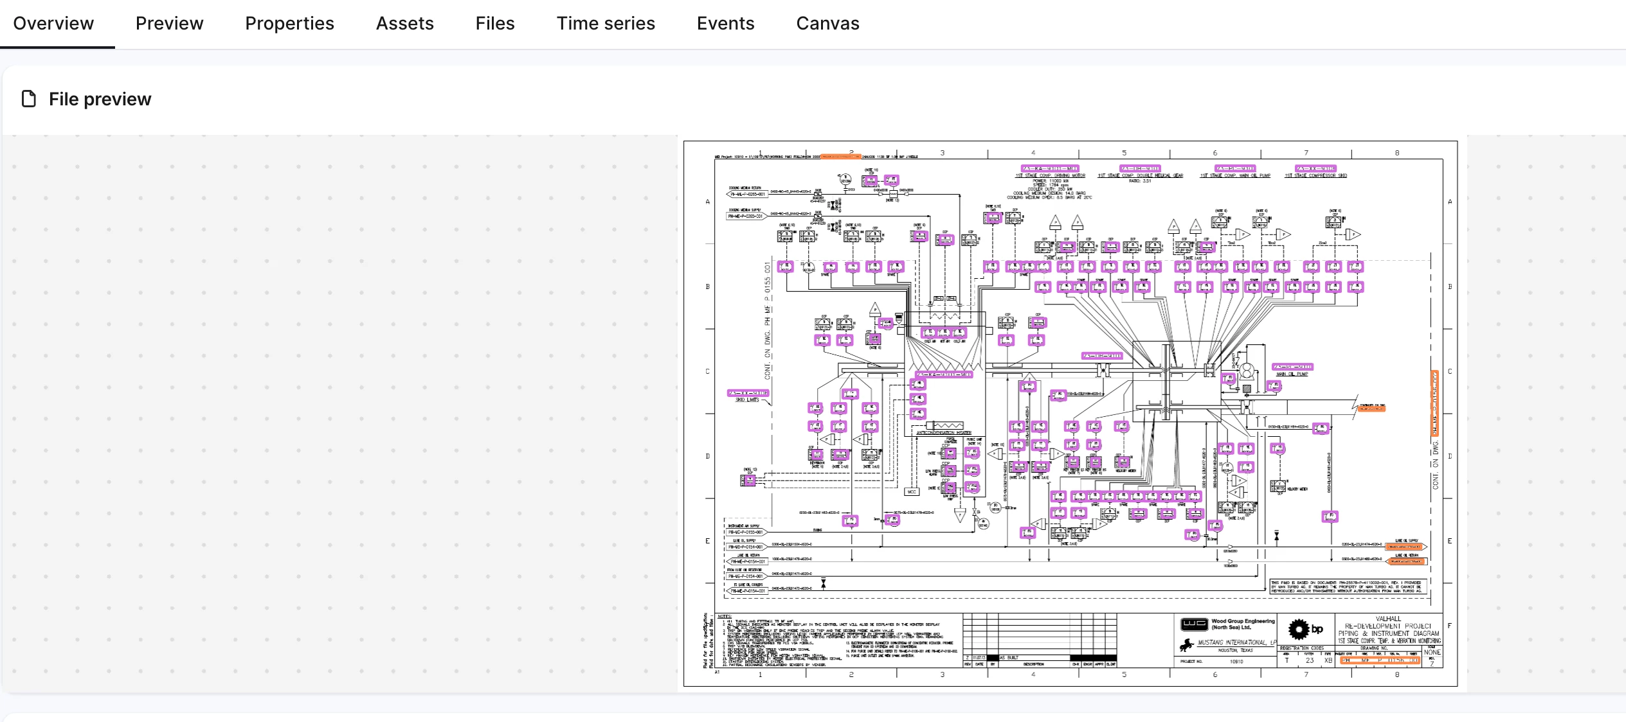Click purple tag above 1st Stage Main Oil Pump title
The height and width of the screenshot is (722, 1626).
coord(1234,169)
